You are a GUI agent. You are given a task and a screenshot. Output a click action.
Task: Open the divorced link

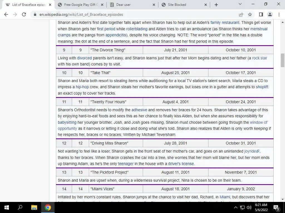pos(84,58)
